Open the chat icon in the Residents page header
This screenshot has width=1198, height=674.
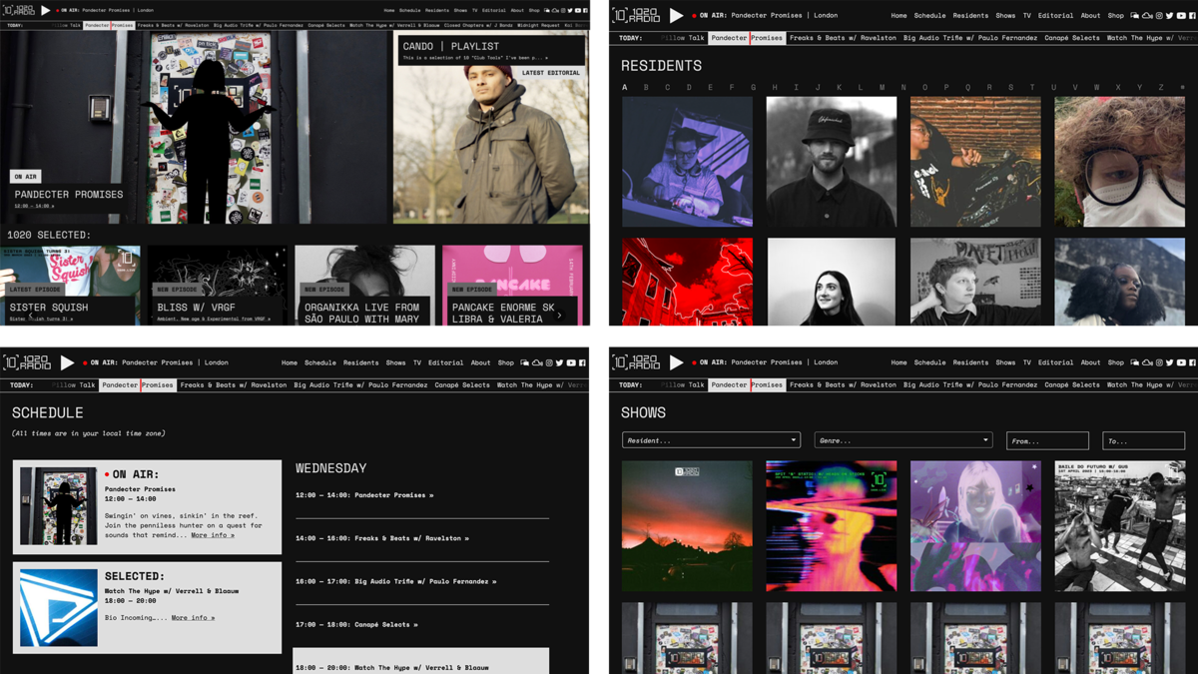click(x=1135, y=16)
